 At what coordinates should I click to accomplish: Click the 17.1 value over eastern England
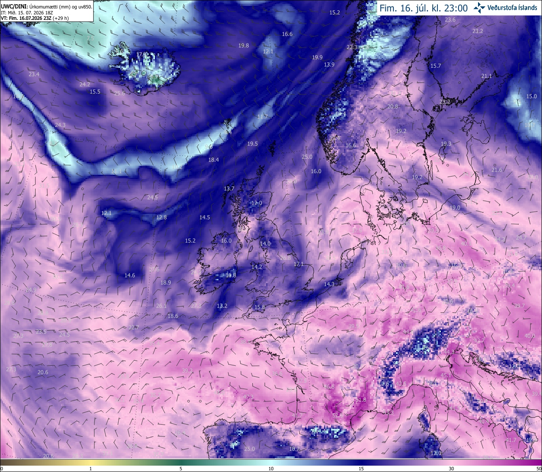click(x=299, y=264)
